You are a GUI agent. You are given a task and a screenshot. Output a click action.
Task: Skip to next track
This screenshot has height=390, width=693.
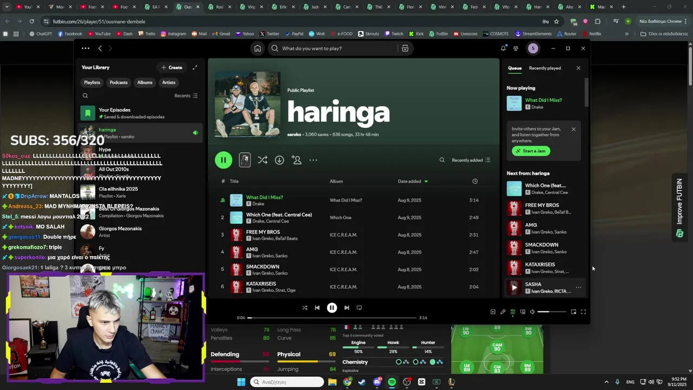click(346, 308)
